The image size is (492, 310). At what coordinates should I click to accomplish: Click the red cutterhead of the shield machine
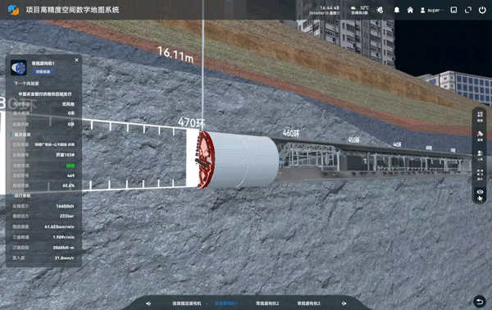point(206,160)
